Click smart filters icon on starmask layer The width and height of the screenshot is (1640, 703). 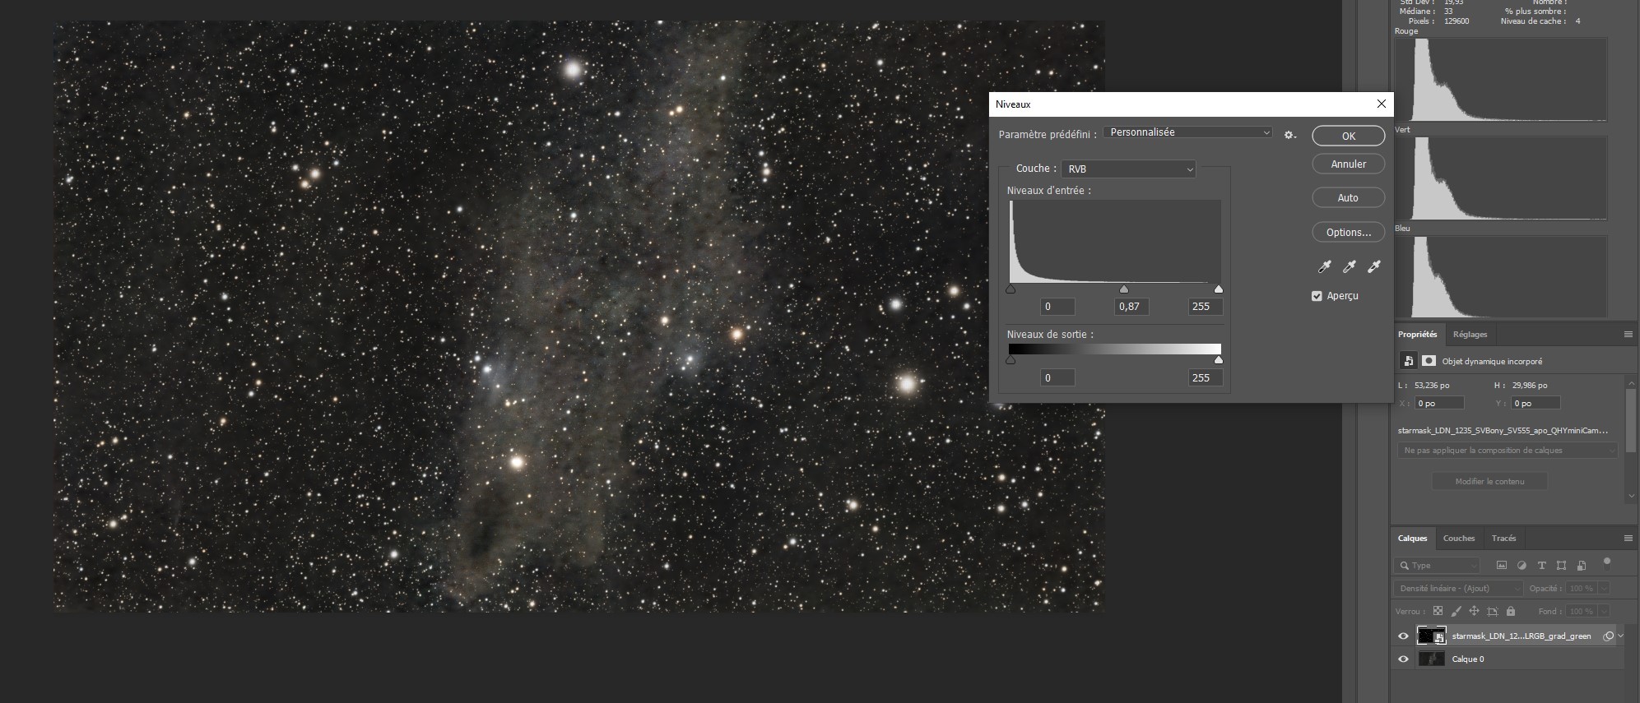(x=1609, y=636)
